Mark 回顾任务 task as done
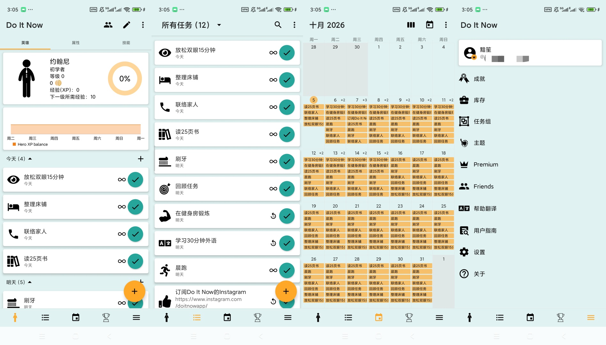This screenshot has width=606, height=345. click(287, 188)
